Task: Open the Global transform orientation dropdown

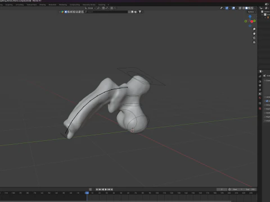Action: [x=90, y=8]
